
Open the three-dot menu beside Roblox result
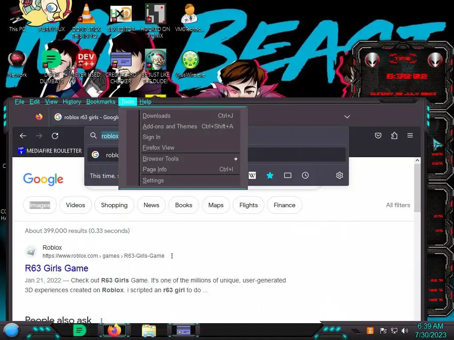172,256
